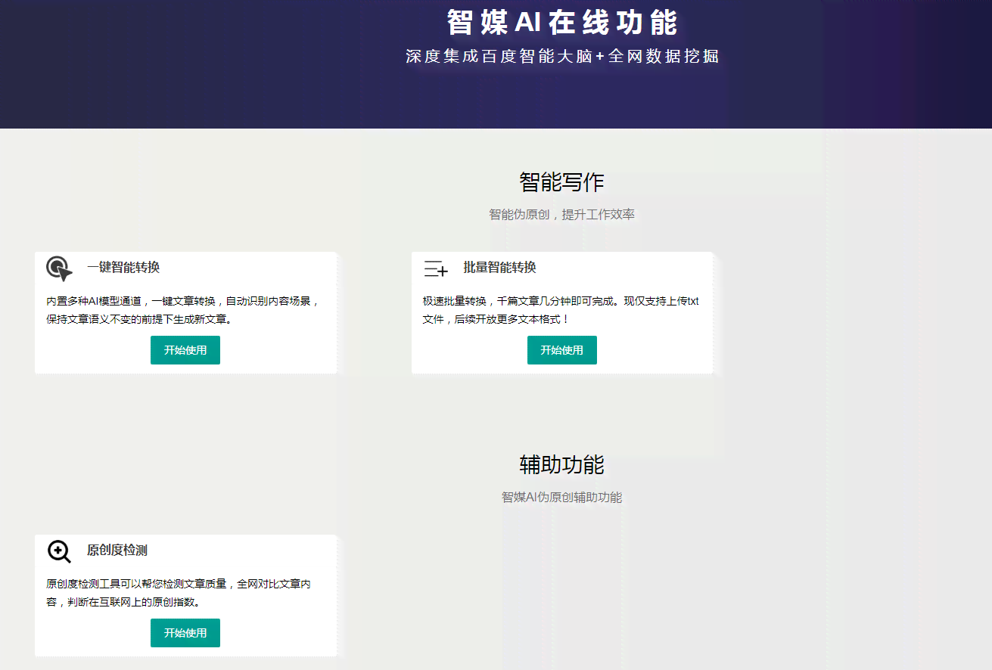Click the 智能写作 section heading
The image size is (992, 670).
pyautogui.click(x=561, y=182)
